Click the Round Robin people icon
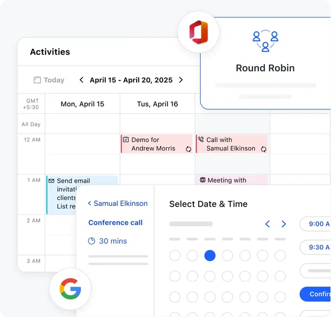 tap(265, 41)
